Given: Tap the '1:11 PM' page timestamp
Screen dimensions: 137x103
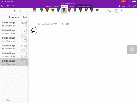Looking at the screenshot, I should click(x=65, y=24).
